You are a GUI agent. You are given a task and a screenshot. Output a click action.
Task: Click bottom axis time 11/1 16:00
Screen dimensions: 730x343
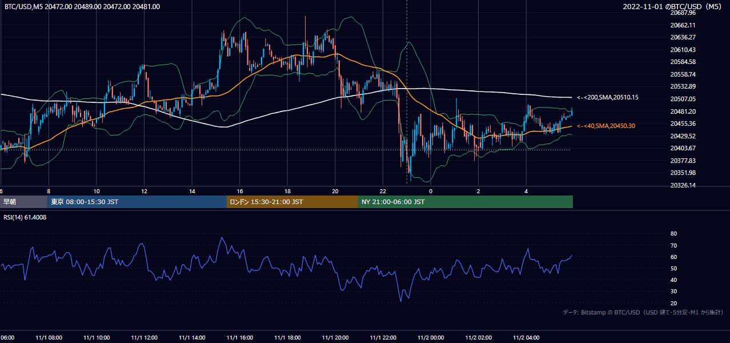(x=240, y=338)
